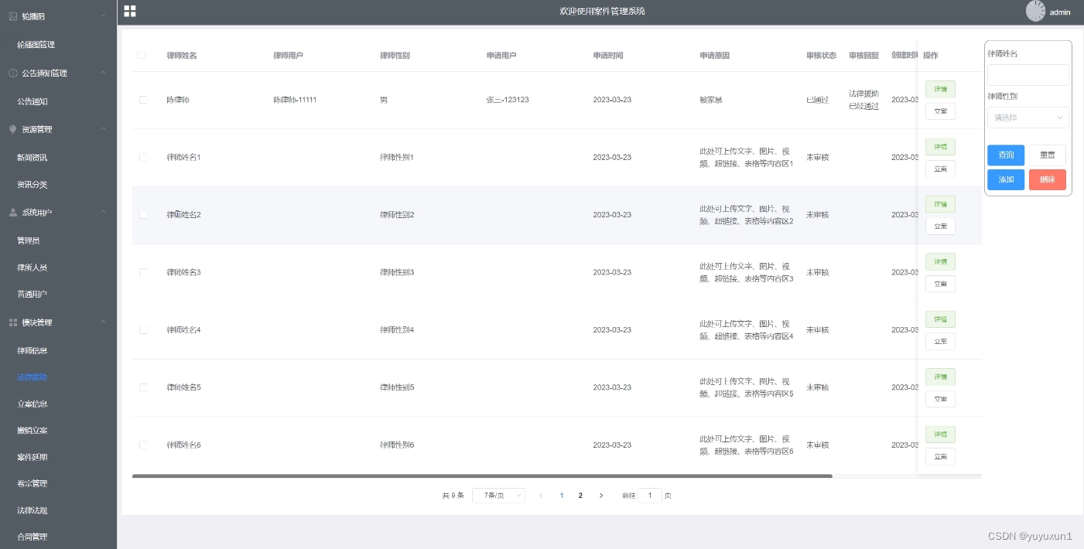This screenshot has height=549, width=1084.
Task: Click the red 删除 delete button
Action: (x=1047, y=179)
